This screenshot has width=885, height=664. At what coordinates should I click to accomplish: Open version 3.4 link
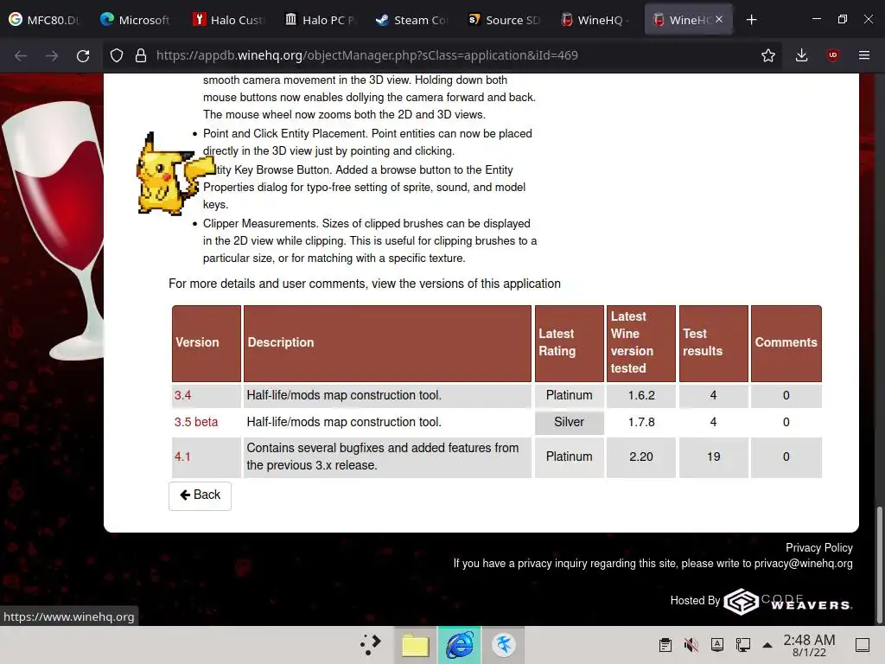[182, 395]
